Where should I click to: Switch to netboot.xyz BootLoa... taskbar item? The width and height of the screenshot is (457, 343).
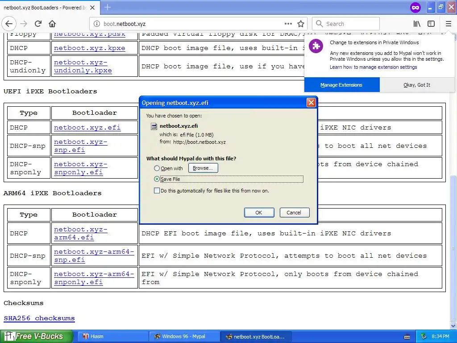point(256,336)
